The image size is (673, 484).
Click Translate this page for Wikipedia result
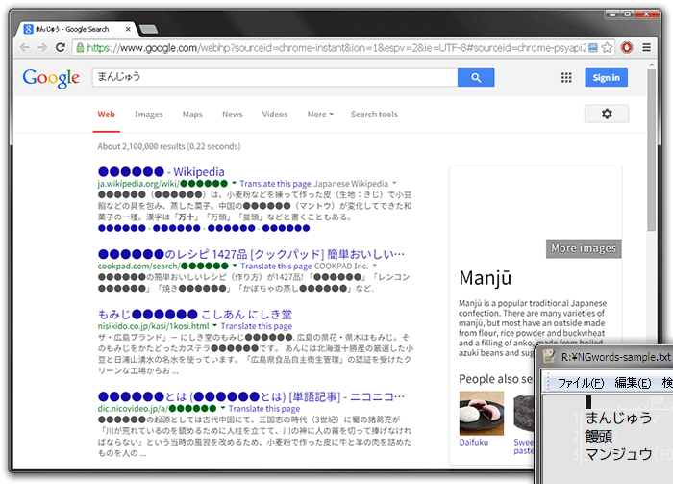coord(275,184)
